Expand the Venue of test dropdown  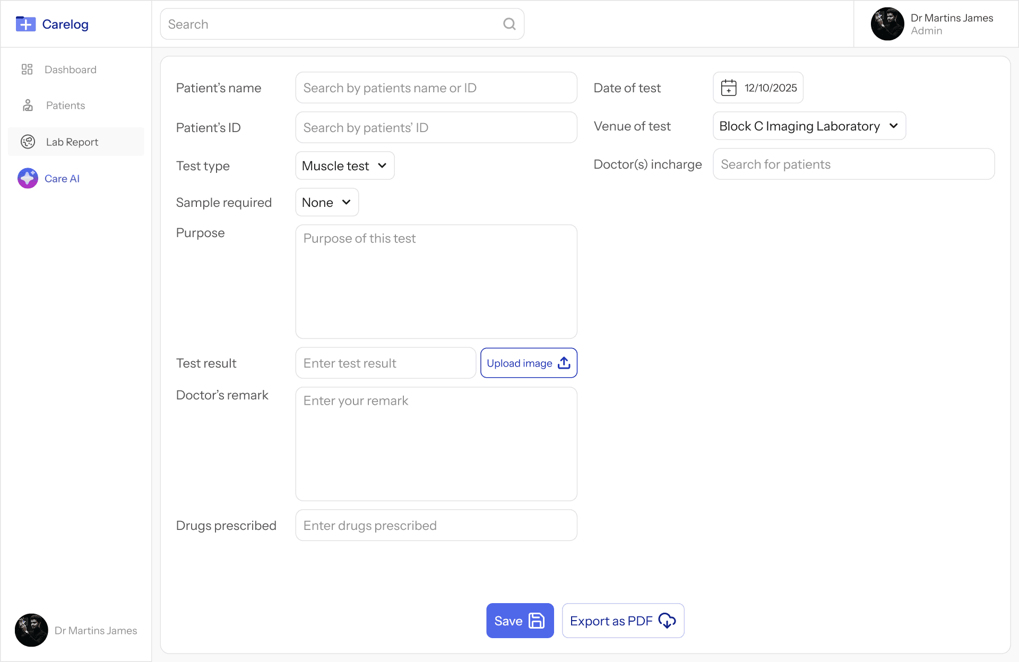pos(808,126)
